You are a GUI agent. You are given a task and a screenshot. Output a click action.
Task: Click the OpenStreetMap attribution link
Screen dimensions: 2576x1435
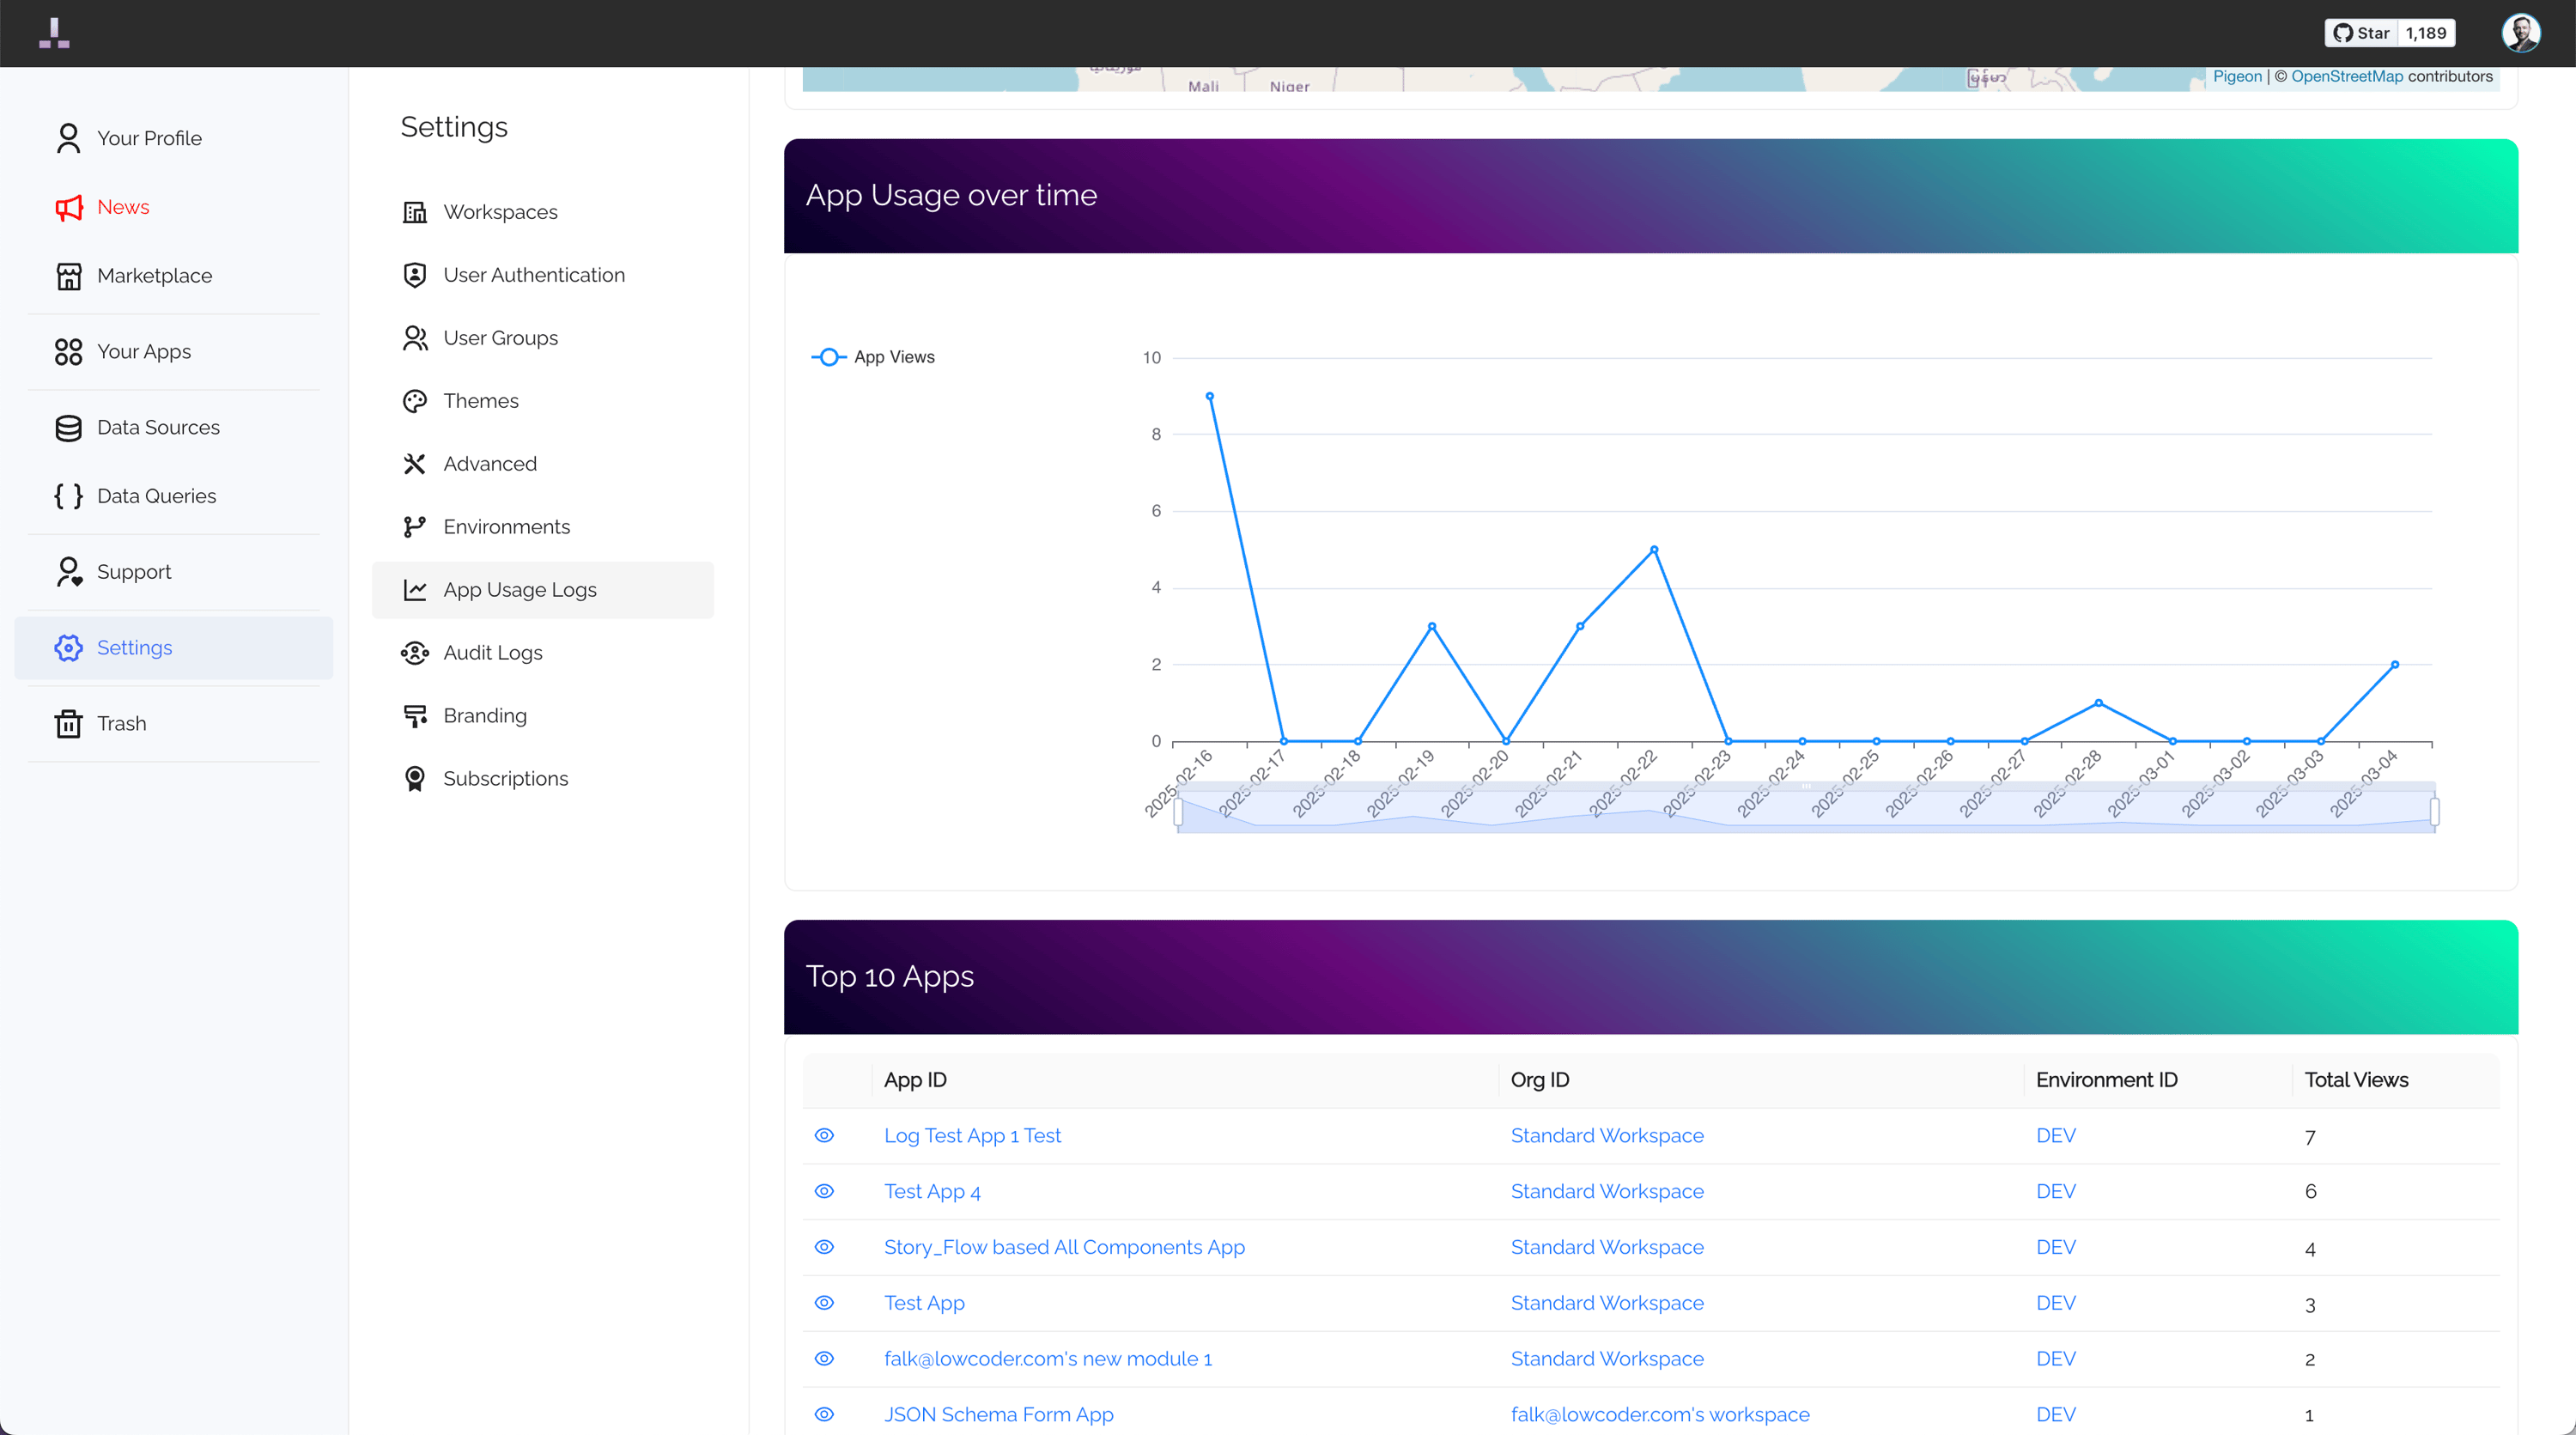pyautogui.click(x=2347, y=76)
